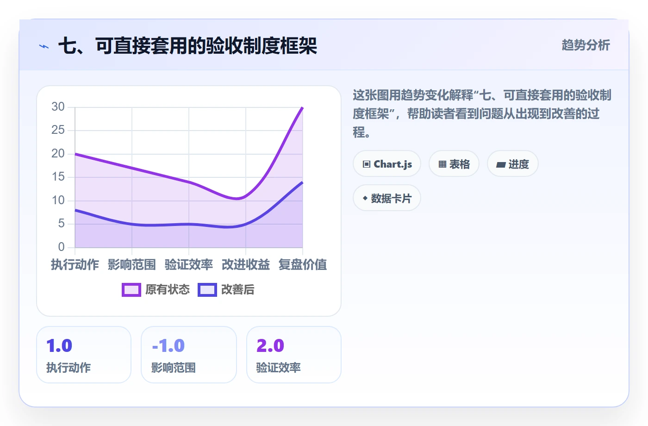Image resolution: width=648 pixels, height=426 pixels.
Task: Click the diamond icon in 数据卡片 tag
Action: (365, 199)
